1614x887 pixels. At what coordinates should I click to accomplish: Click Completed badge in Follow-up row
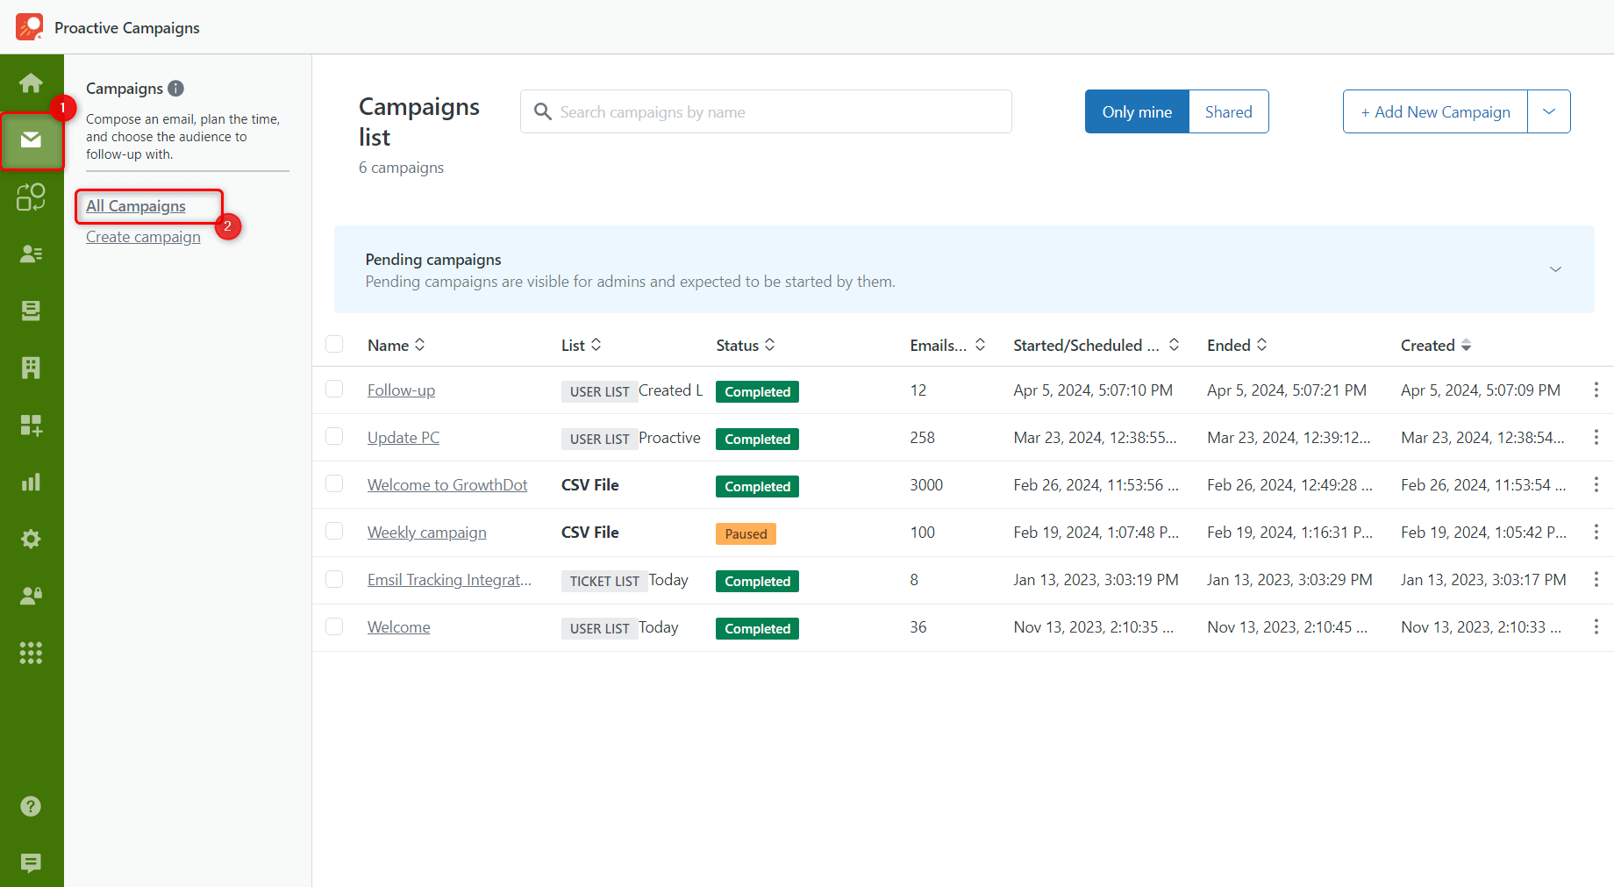[x=757, y=391]
